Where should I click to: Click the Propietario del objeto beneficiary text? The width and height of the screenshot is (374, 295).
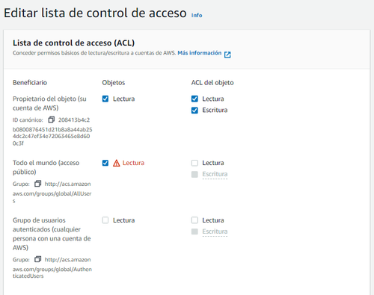tap(49, 103)
